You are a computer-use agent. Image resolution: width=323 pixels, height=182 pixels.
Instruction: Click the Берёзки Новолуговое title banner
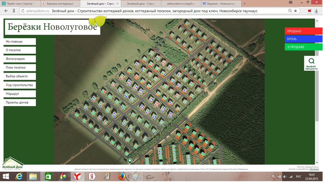52,27
